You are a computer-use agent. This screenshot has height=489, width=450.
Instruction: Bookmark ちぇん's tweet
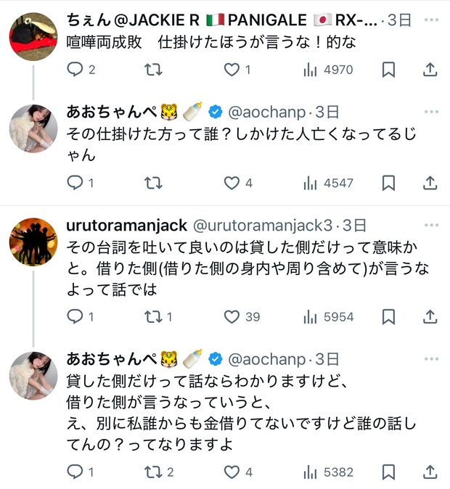[x=388, y=70]
